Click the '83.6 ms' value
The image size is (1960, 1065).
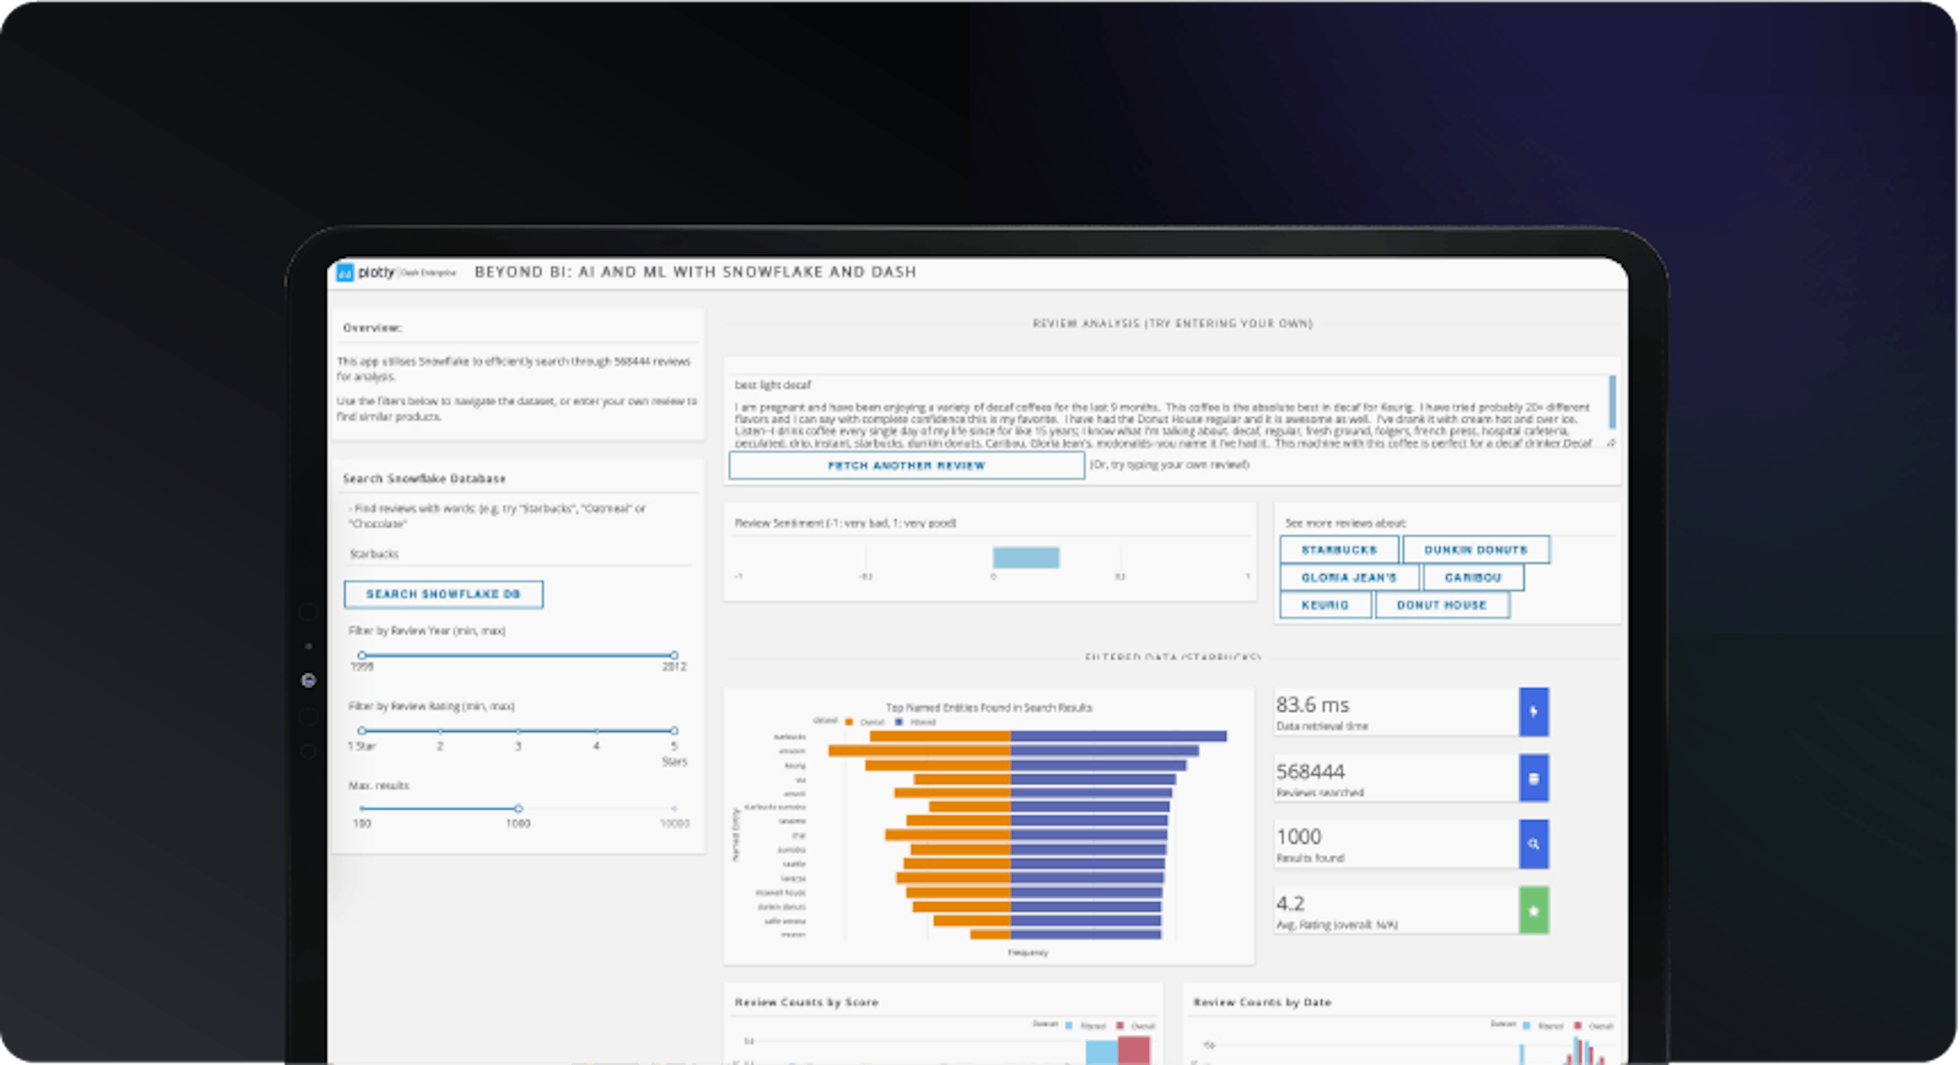coord(1312,705)
